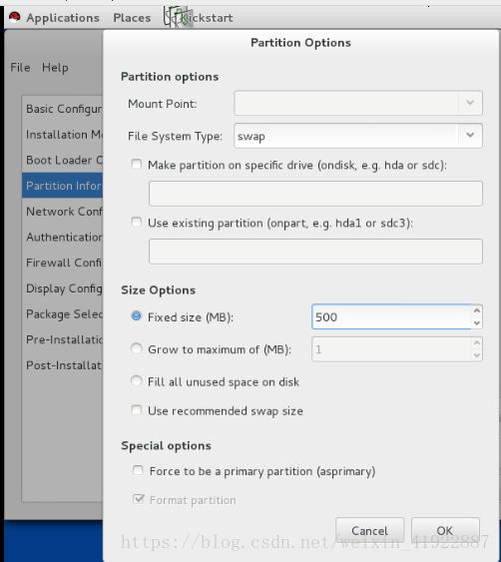This screenshot has height=562, width=501.
Task: Select Pre-Installation Script in sidebar
Action: click(62, 339)
